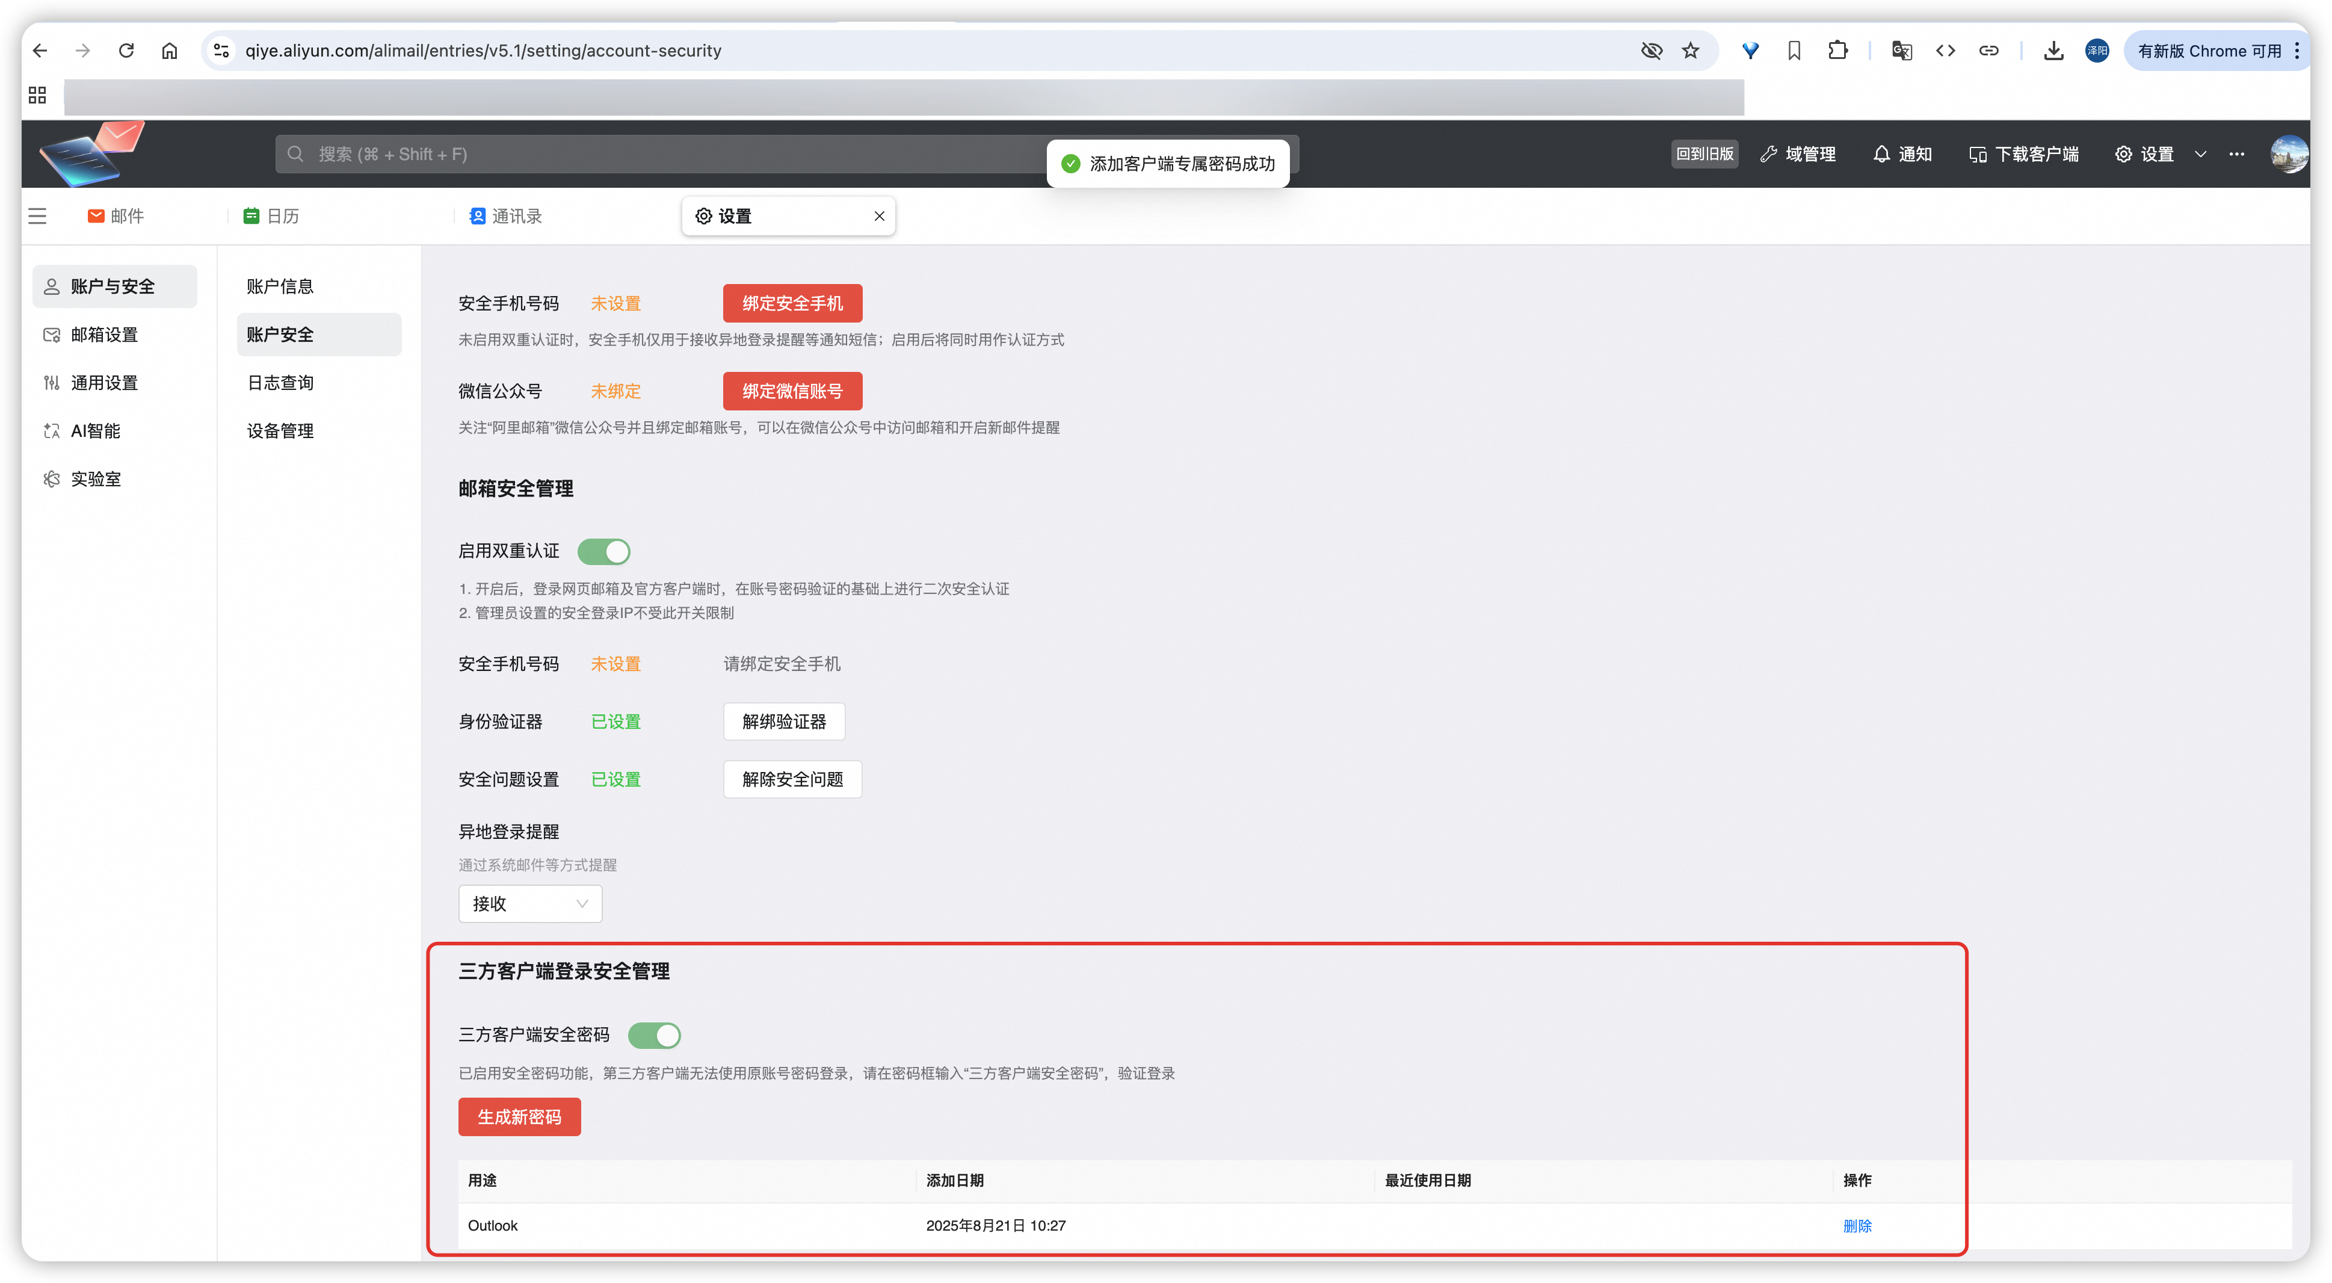Open 下载客户端 in top bar
This screenshot has height=1283, width=2332.
(x=2024, y=154)
